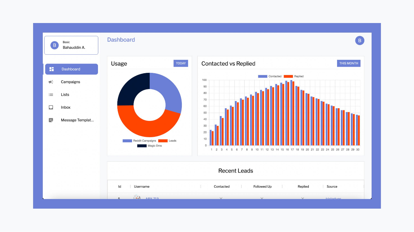The image size is (414, 232).
Task: Go to Campaigns in the sidebar
Action: [70, 82]
